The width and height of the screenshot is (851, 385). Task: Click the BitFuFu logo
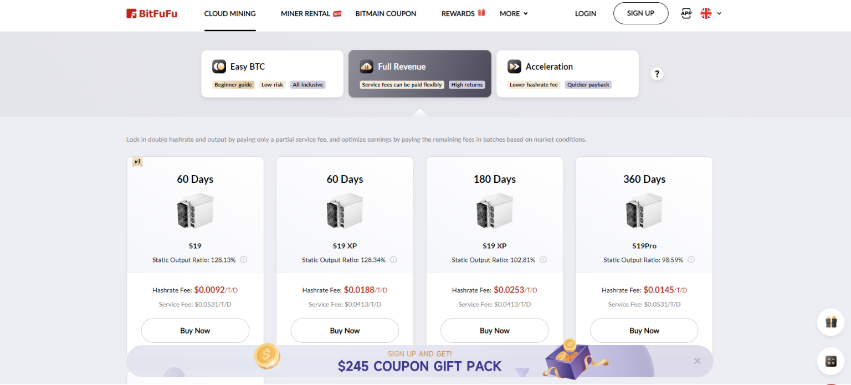pyautogui.click(x=151, y=13)
